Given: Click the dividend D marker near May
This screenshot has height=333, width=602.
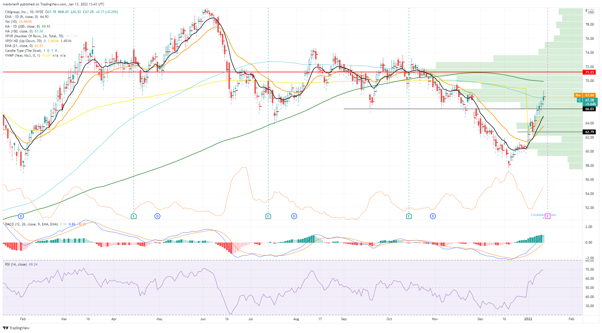Looking at the screenshot, I should (x=157, y=216).
